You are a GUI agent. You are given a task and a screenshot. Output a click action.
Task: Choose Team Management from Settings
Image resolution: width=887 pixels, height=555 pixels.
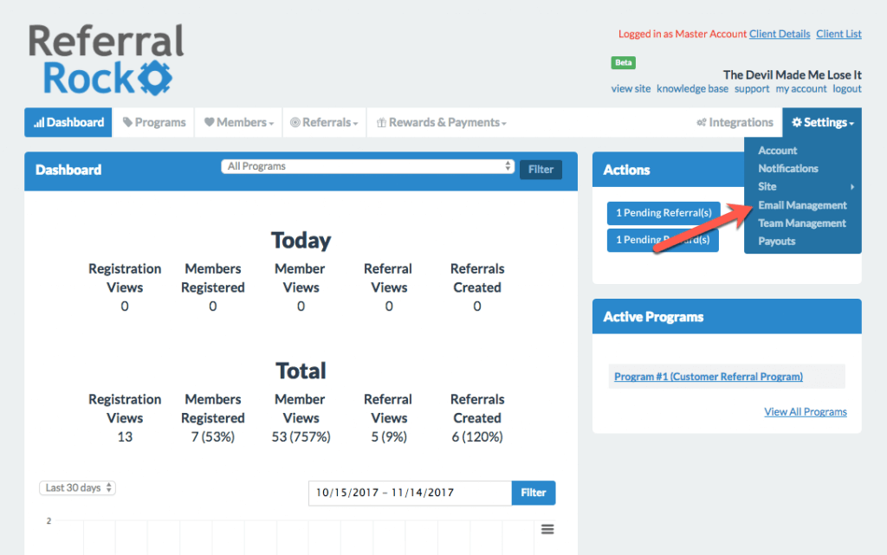[801, 223]
